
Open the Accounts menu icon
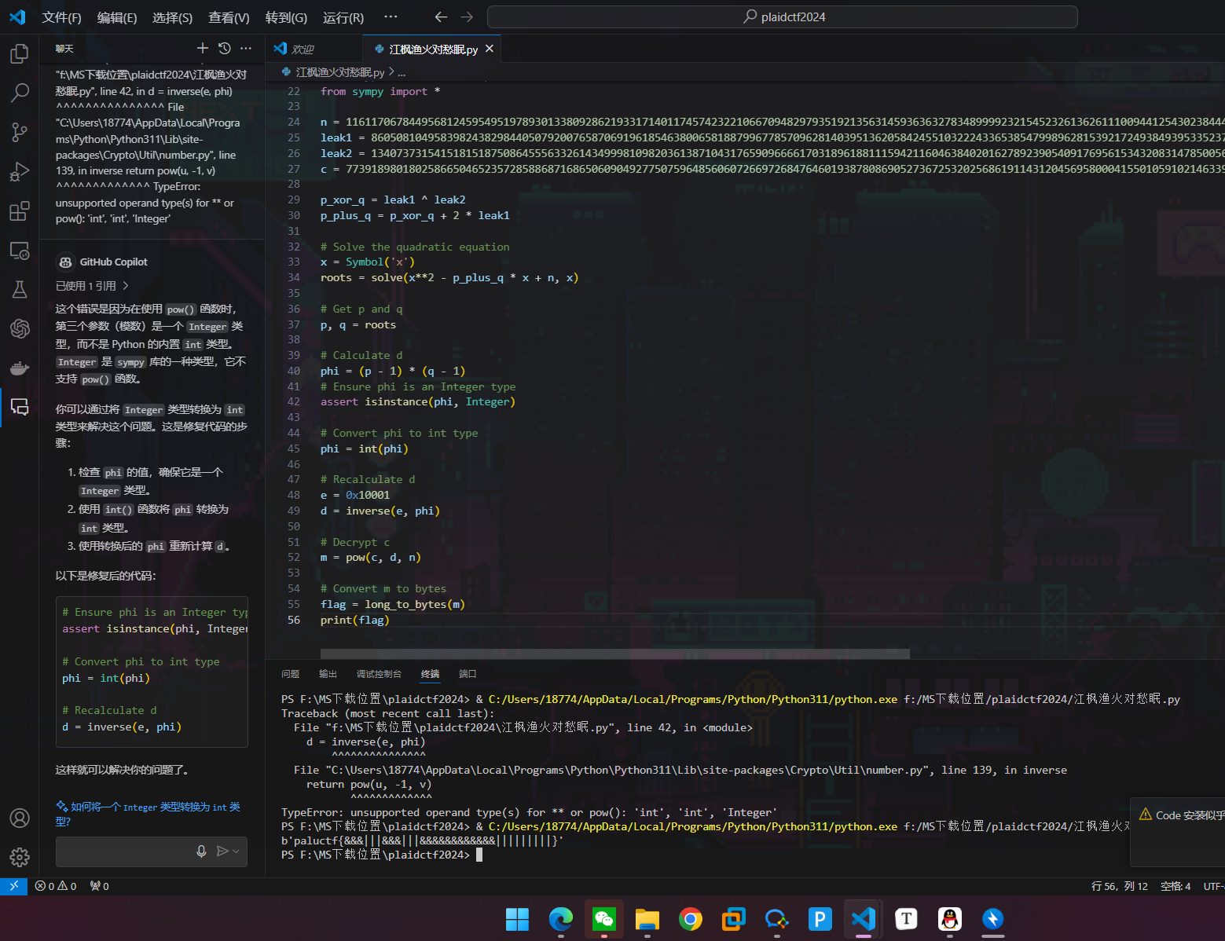pyautogui.click(x=20, y=818)
